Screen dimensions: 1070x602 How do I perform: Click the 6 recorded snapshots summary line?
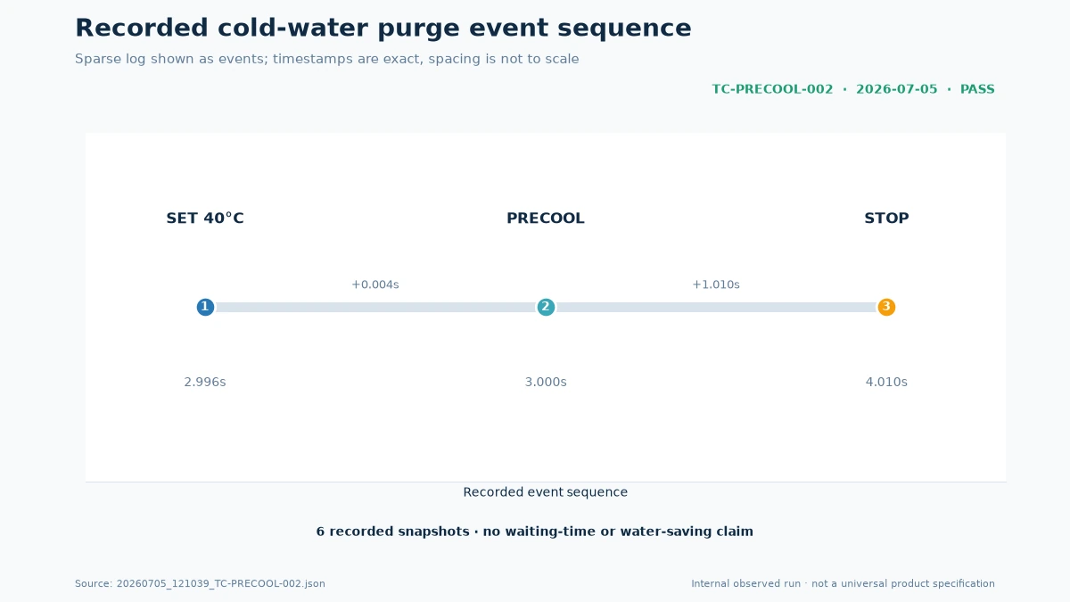[x=535, y=532]
